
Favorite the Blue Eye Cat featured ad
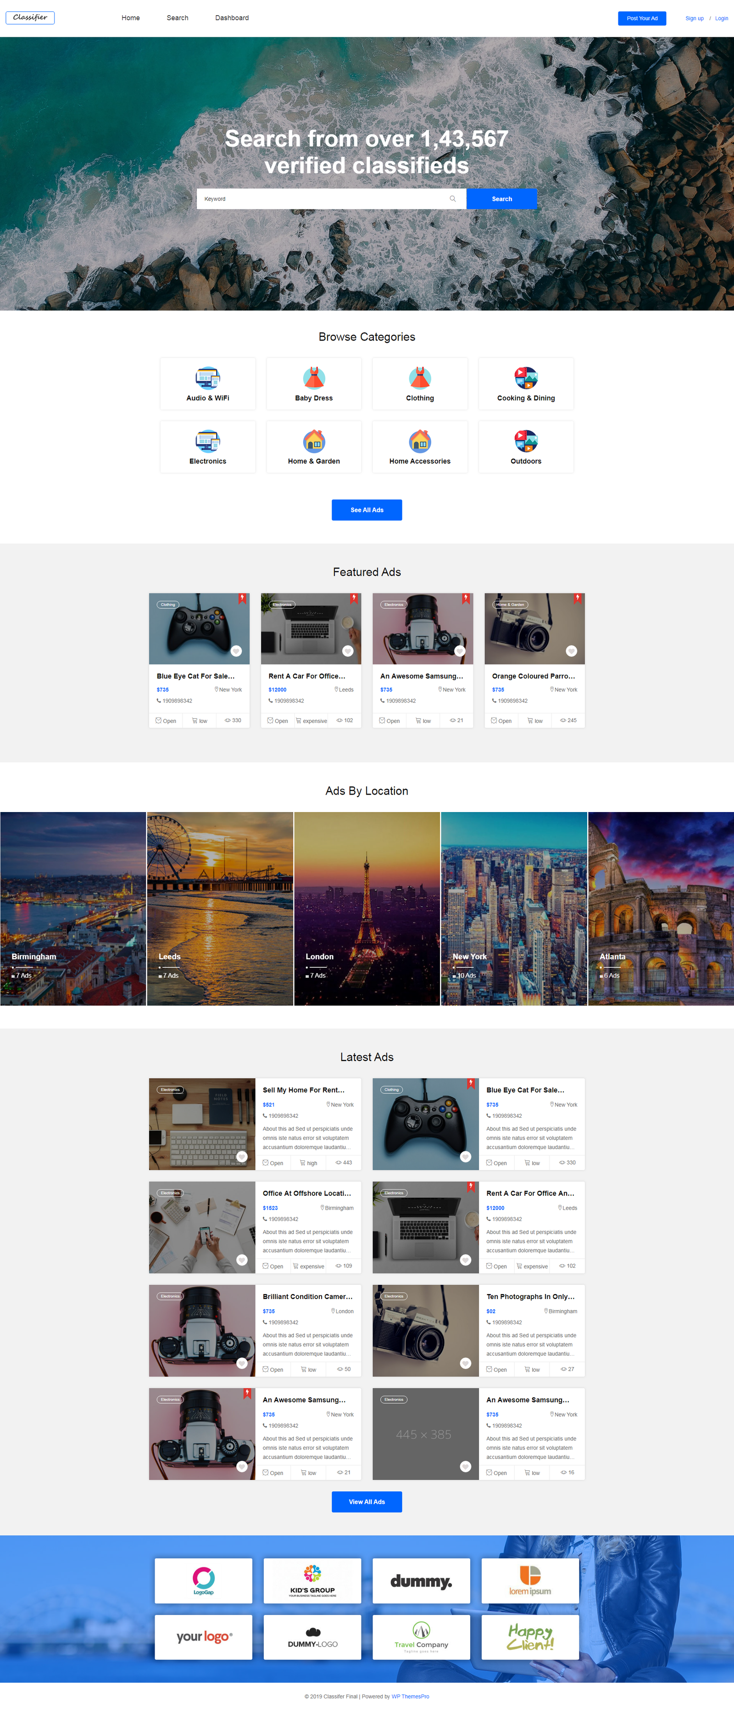[x=236, y=651]
